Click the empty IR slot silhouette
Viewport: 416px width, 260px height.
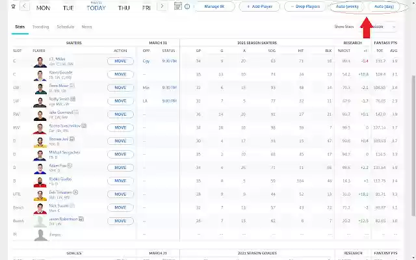click(40, 235)
